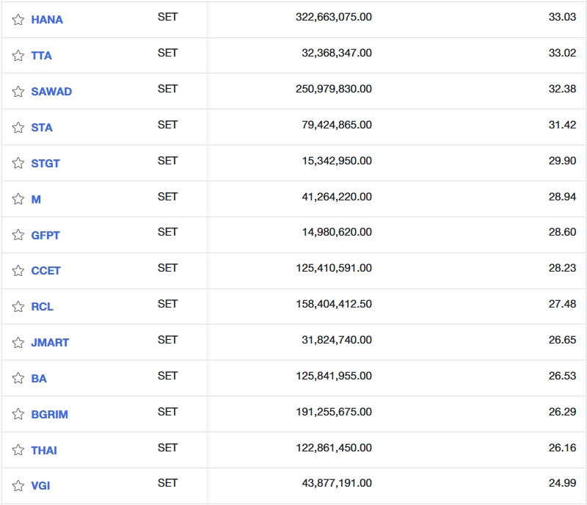
Task: Go to the STGT stock page
Action: click(x=45, y=163)
